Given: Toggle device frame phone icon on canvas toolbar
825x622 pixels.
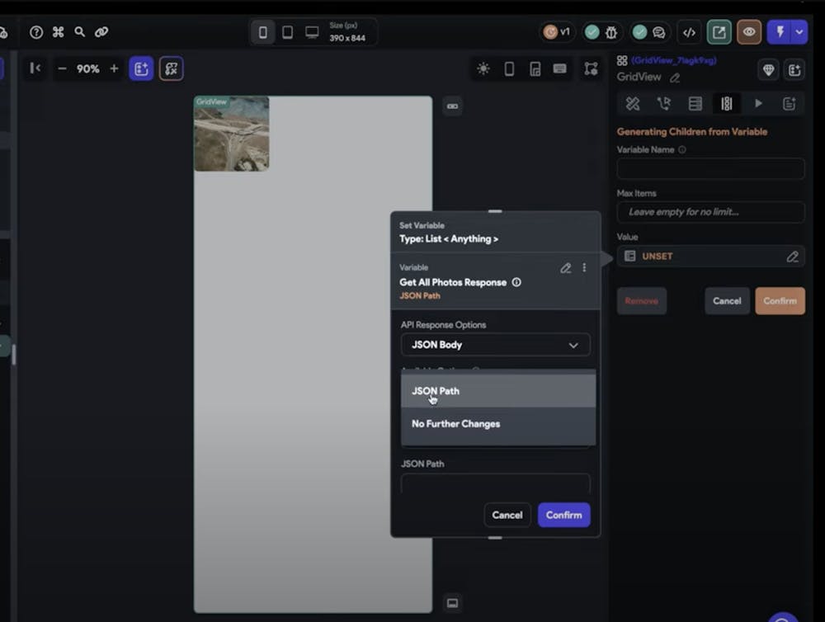Looking at the screenshot, I should [509, 69].
